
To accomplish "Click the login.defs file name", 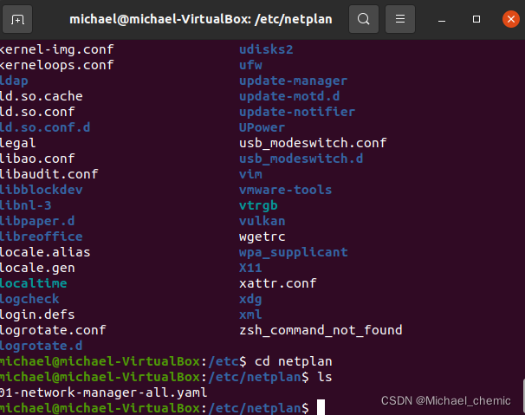I will pos(37,314).
